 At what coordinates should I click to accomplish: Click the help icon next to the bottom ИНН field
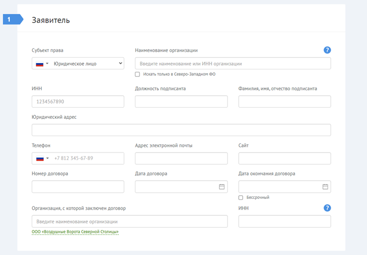pyautogui.click(x=327, y=208)
